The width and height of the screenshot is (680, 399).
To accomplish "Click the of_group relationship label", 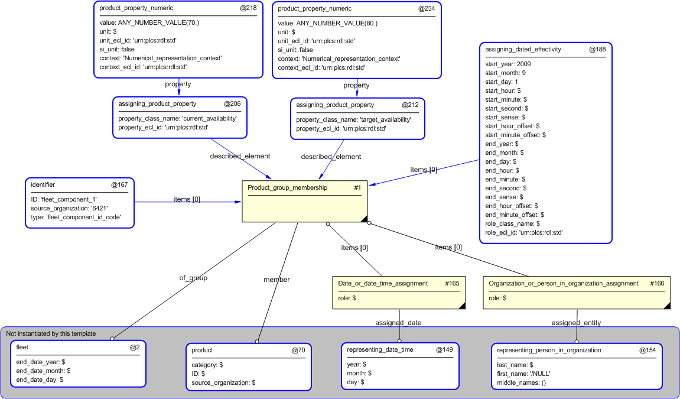I will point(193,278).
